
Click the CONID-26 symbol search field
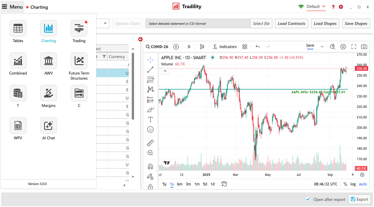[157, 47]
